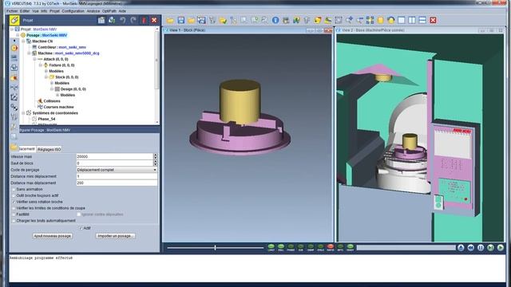Screen dimensions: 511x287
Task: Click the open project folder icon
Action: click(170, 20)
